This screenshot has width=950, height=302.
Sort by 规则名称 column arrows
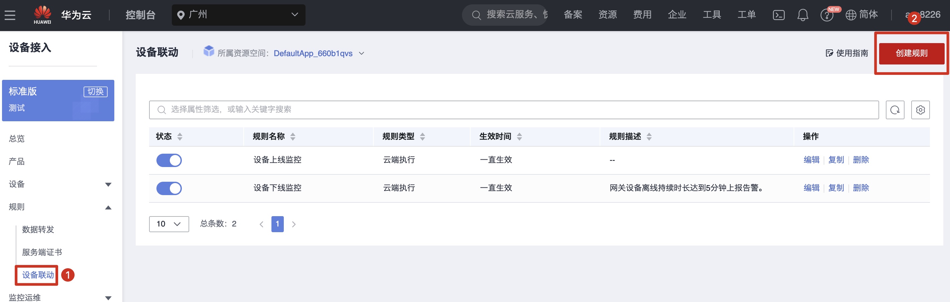point(293,137)
